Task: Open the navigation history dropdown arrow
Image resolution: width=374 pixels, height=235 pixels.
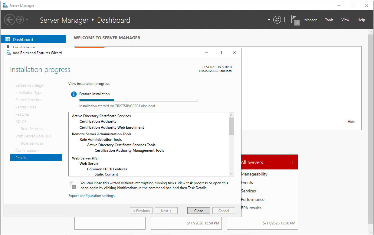Action: coord(27,20)
